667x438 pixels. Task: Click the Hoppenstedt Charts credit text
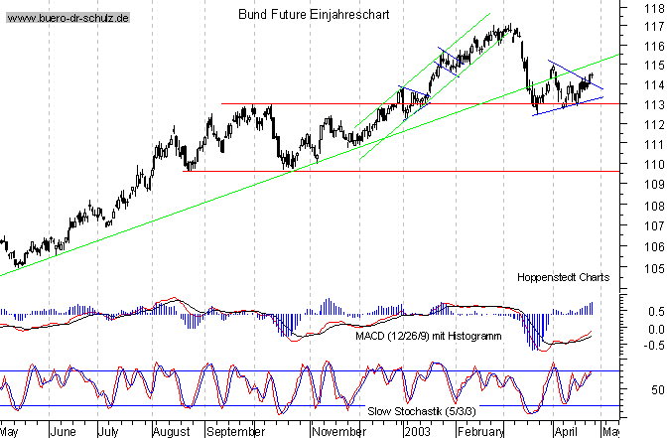(x=563, y=277)
